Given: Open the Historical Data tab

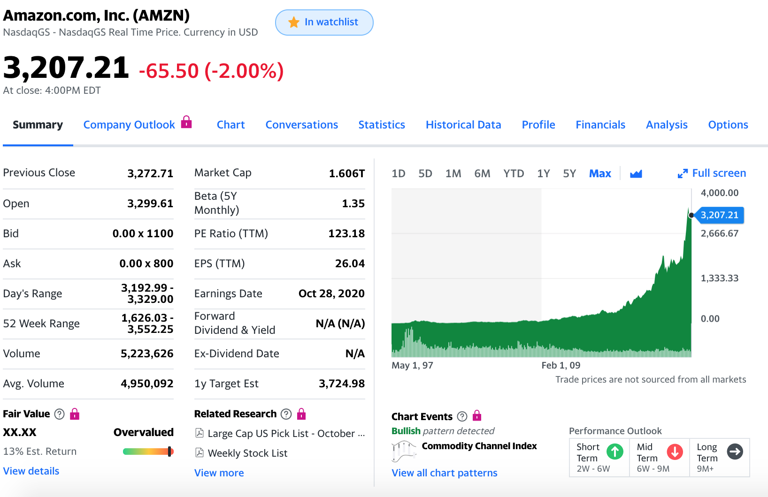Looking at the screenshot, I should coord(463,125).
